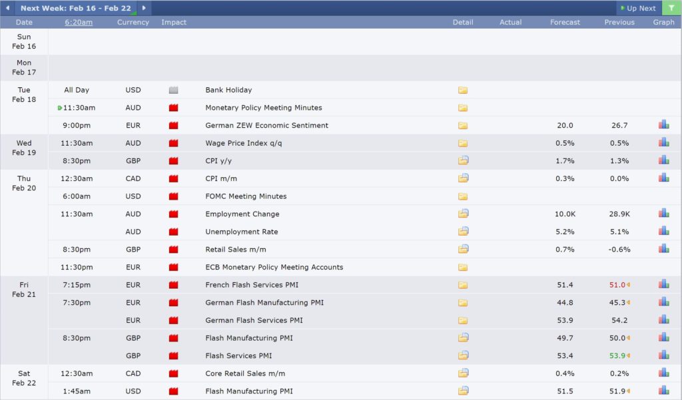Viewport: 682px width, 400px height.
Task: Show graph for Employment Change
Action: (664, 214)
